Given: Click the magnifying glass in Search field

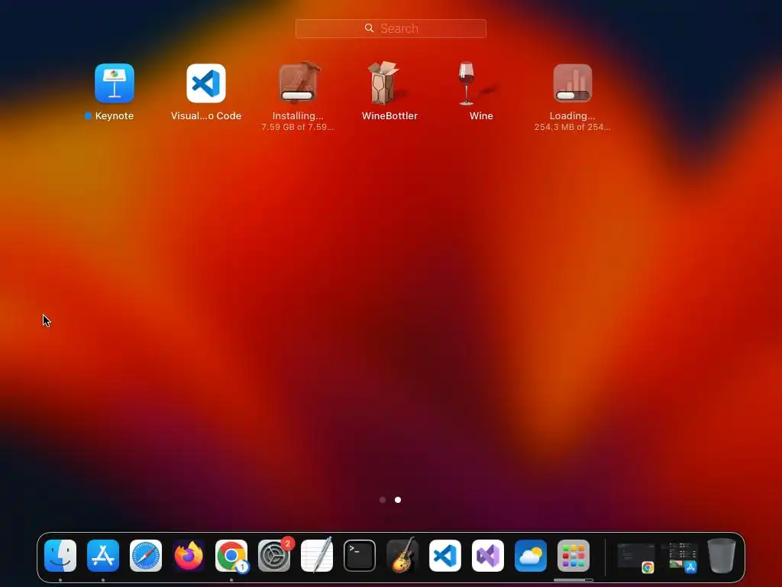Looking at the screenshot, I should point(369,28).
